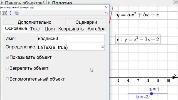Click the Имя: label
Screen dimensions: 178x100
(x=11, y=39)
